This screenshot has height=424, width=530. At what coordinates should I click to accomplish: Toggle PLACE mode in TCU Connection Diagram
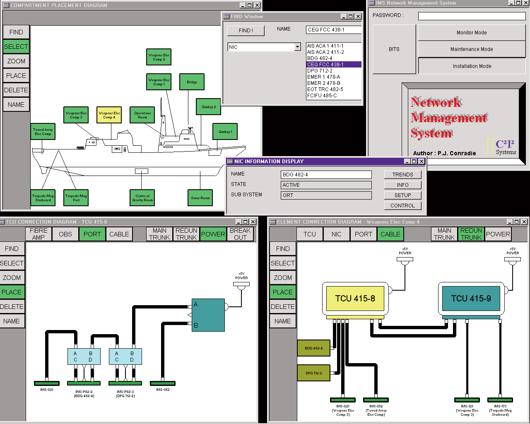(12, 292)
